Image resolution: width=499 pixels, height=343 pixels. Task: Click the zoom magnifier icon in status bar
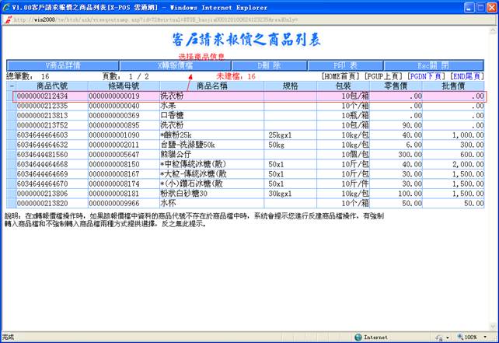pos(459,338)
